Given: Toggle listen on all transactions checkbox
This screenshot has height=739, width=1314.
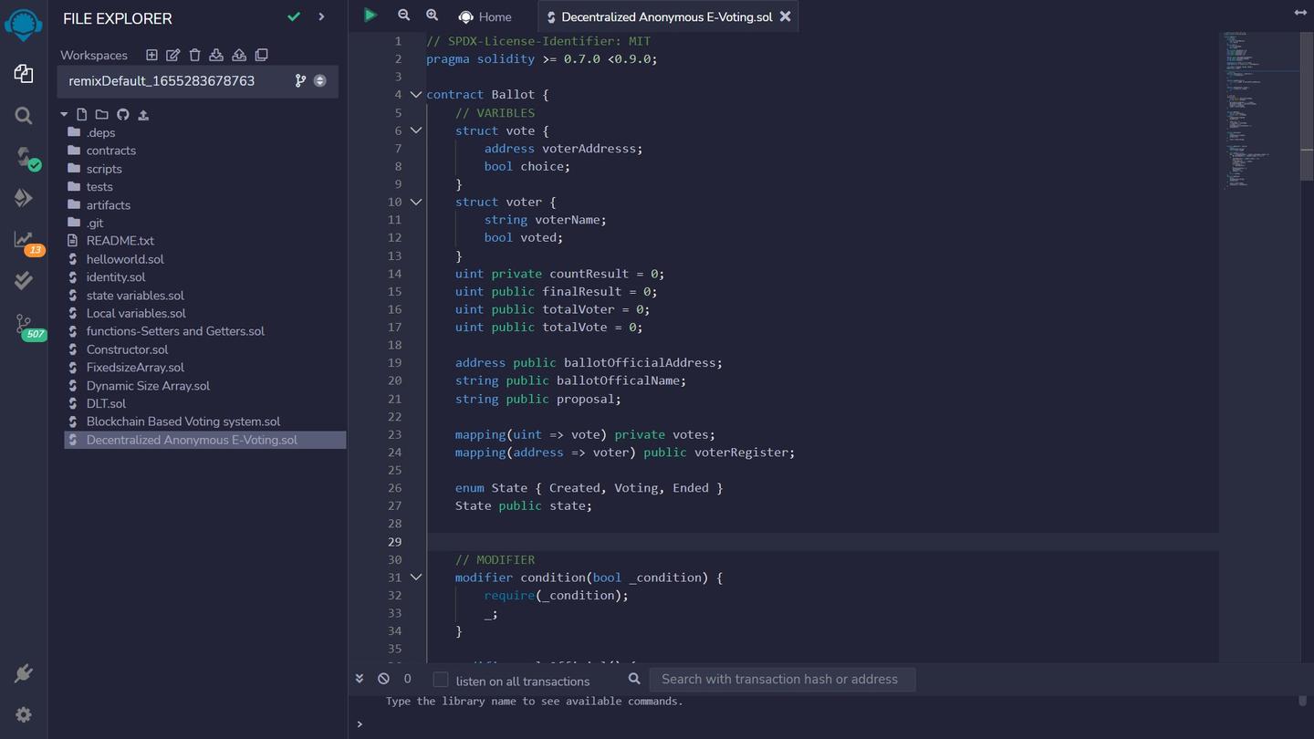Looking at the screenshot, I should [x=441, y=680].
